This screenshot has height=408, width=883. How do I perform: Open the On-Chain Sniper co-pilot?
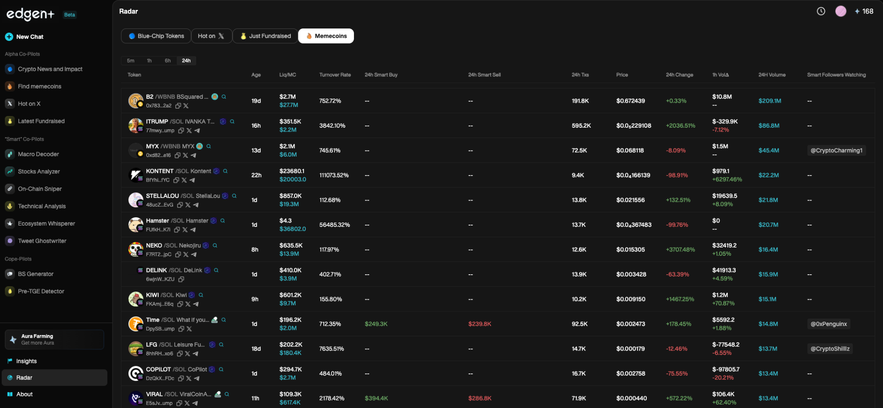(x=39, y=188)
